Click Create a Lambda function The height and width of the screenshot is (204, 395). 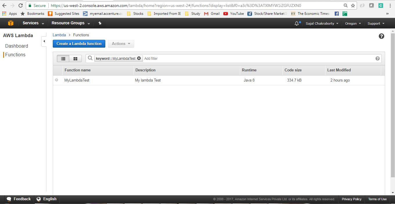(79, 44)
